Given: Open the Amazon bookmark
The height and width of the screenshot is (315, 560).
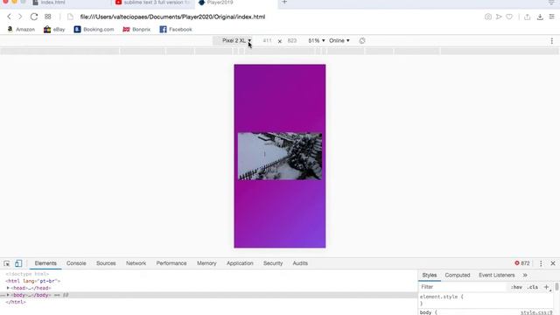Looking at the screenshot, I should (x=21, y=29).
